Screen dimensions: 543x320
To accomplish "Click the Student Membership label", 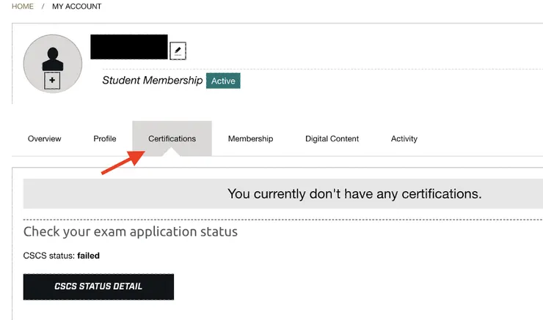I will click(152, 81).
